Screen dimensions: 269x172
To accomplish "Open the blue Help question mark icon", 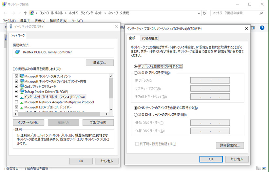I will click(262, 28).
